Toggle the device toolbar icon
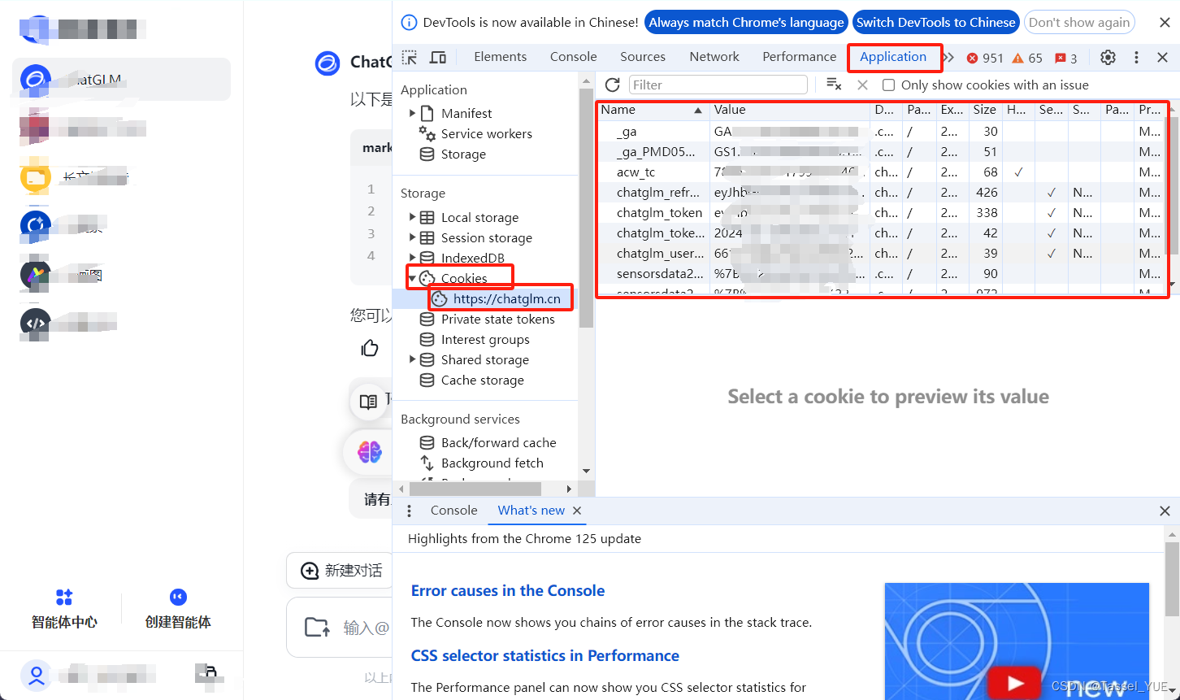Screen dimensions: 1180x700 point(438,57)
